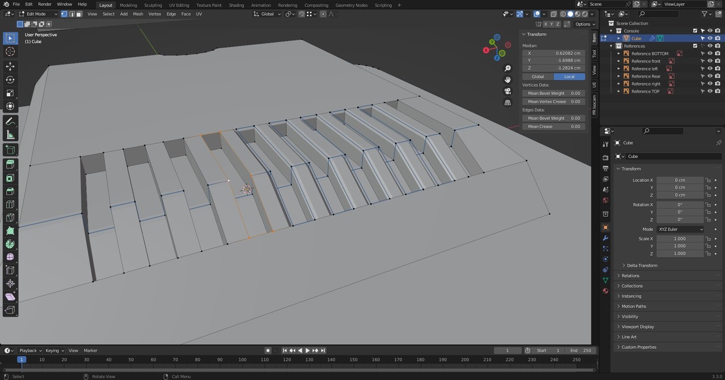Open Material Properties in the properties editor
The image size is (725, 380).
pos(605,291)
